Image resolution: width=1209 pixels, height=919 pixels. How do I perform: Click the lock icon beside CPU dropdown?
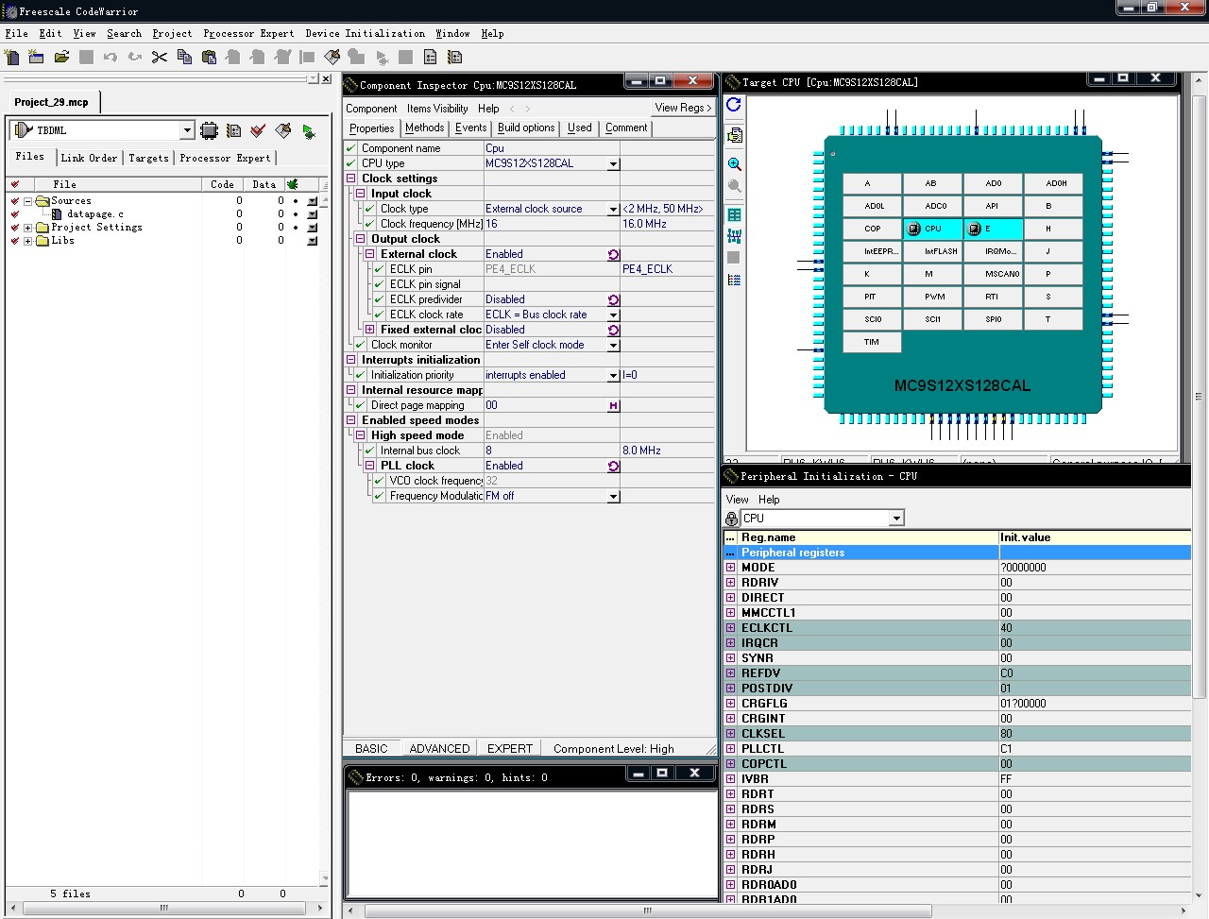(731, 519)
